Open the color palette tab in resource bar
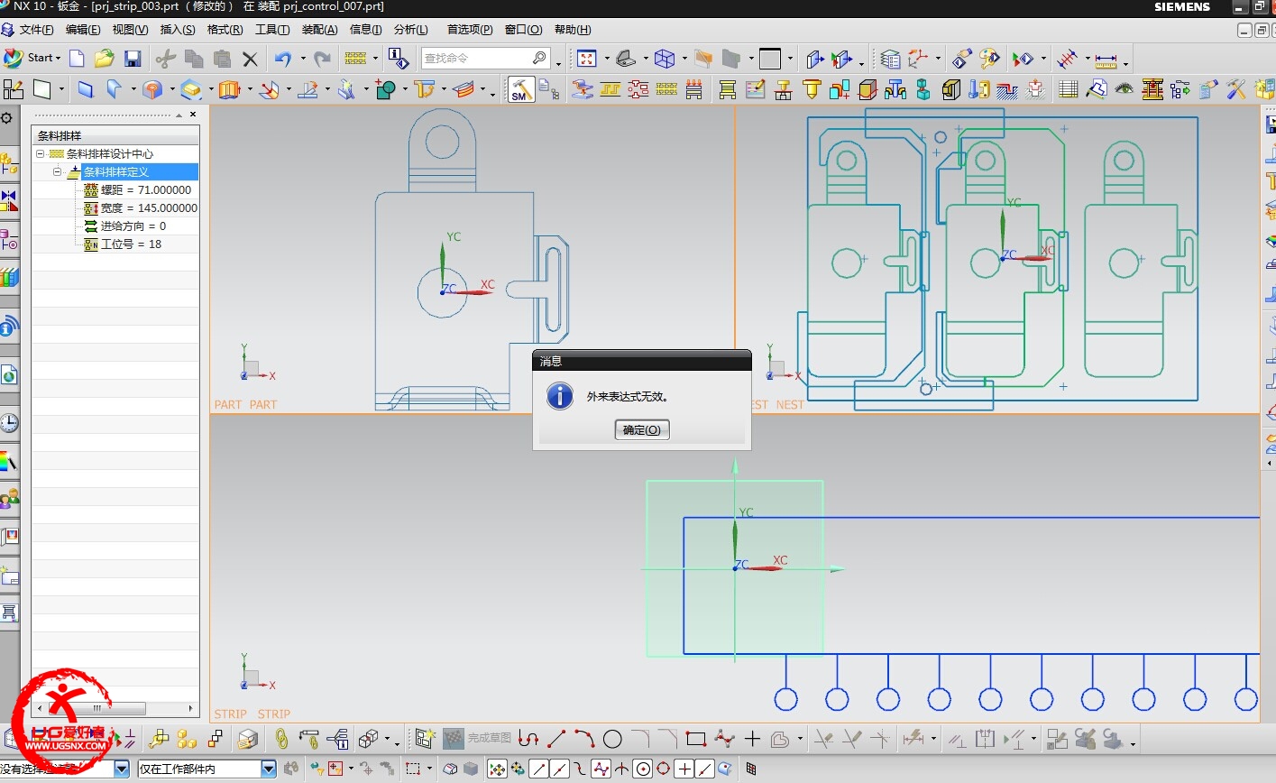 pos(9,461)
